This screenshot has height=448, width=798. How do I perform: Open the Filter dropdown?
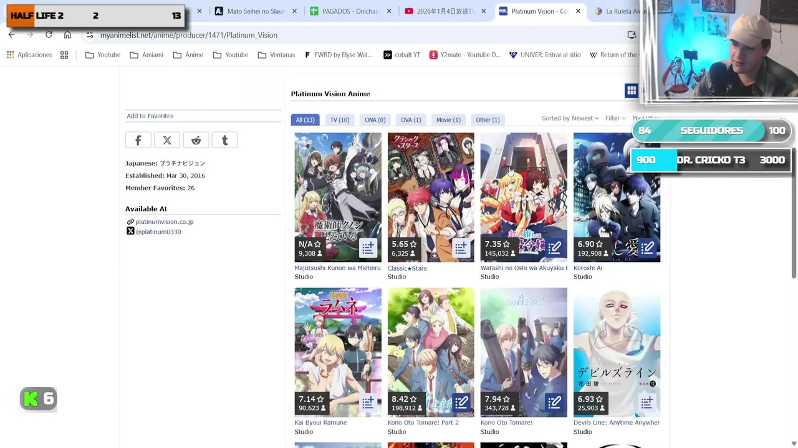point(615,118)
